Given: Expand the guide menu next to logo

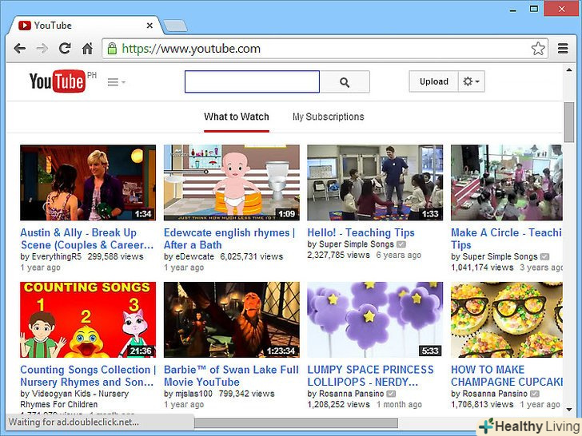Looking at the screenshot, I should click(116, 81).
